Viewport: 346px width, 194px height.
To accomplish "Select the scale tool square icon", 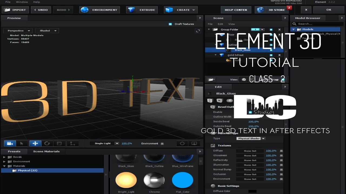I will point(59,143).
